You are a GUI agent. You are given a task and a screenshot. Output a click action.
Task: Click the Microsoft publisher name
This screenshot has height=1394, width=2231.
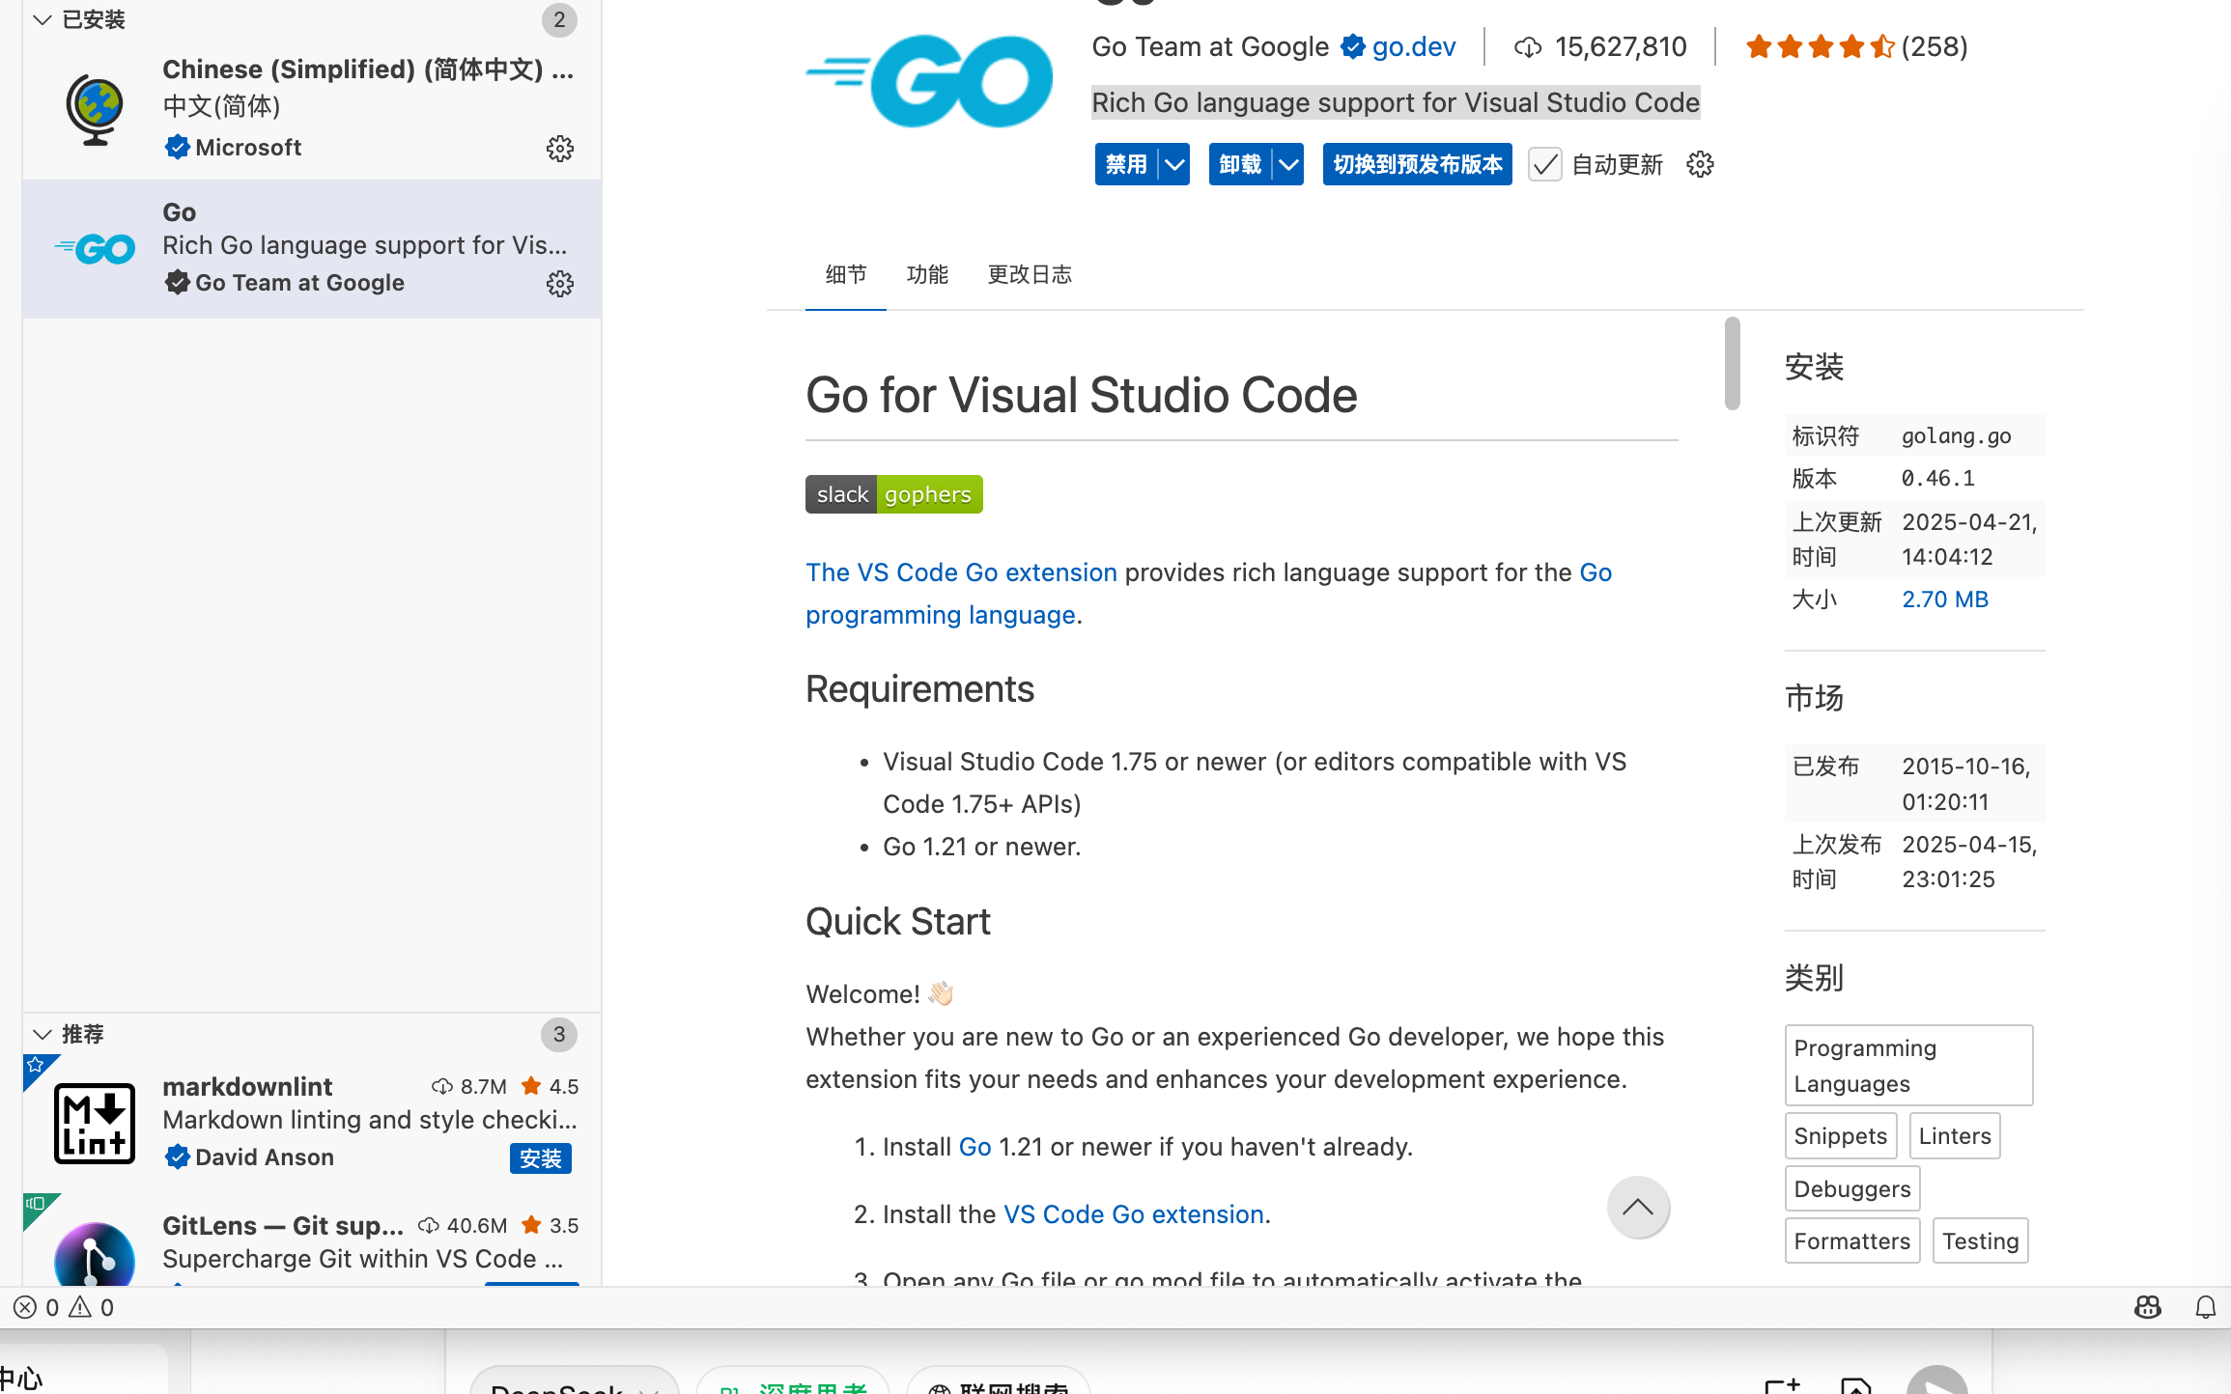[248, 148]
